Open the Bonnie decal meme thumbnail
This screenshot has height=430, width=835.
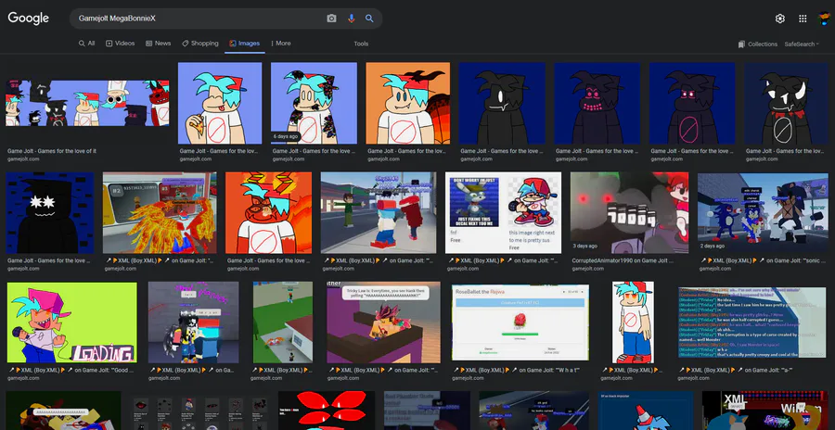point(503,213)
